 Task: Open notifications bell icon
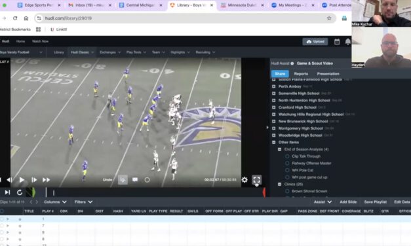coord(348,42)
